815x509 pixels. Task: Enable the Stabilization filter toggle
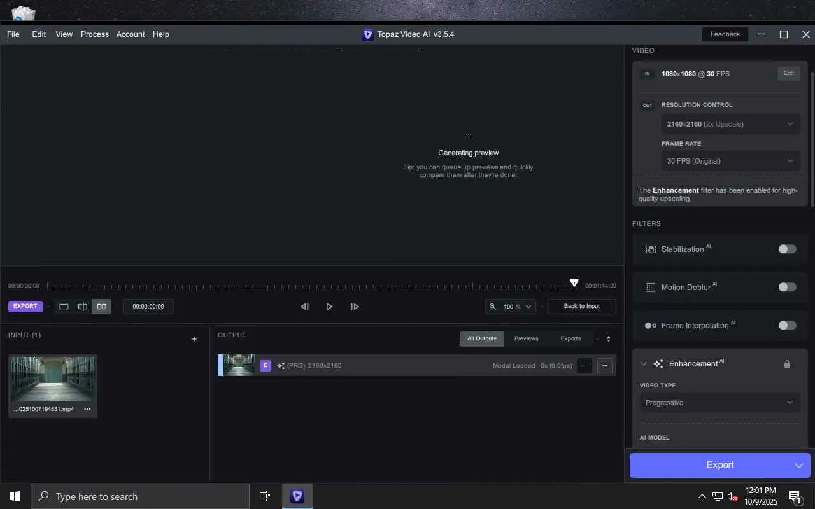(x=787, y=249)
